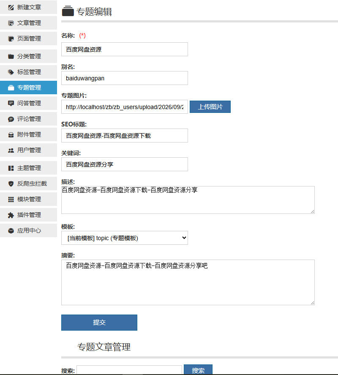The image size is (338, 375).
Task: Click the 文章管理 sidebar icon
Action: point(11,23)
